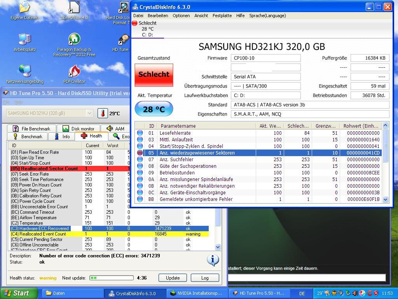Launch Paragon Backup & Recovery 2012 Free
The width and height of the screenshot is (398, 299).
(74, 44)
